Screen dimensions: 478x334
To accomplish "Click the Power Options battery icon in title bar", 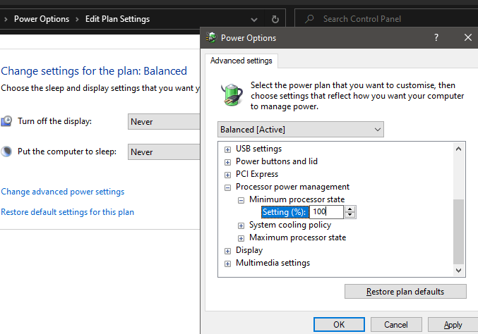I will point(211,38).
